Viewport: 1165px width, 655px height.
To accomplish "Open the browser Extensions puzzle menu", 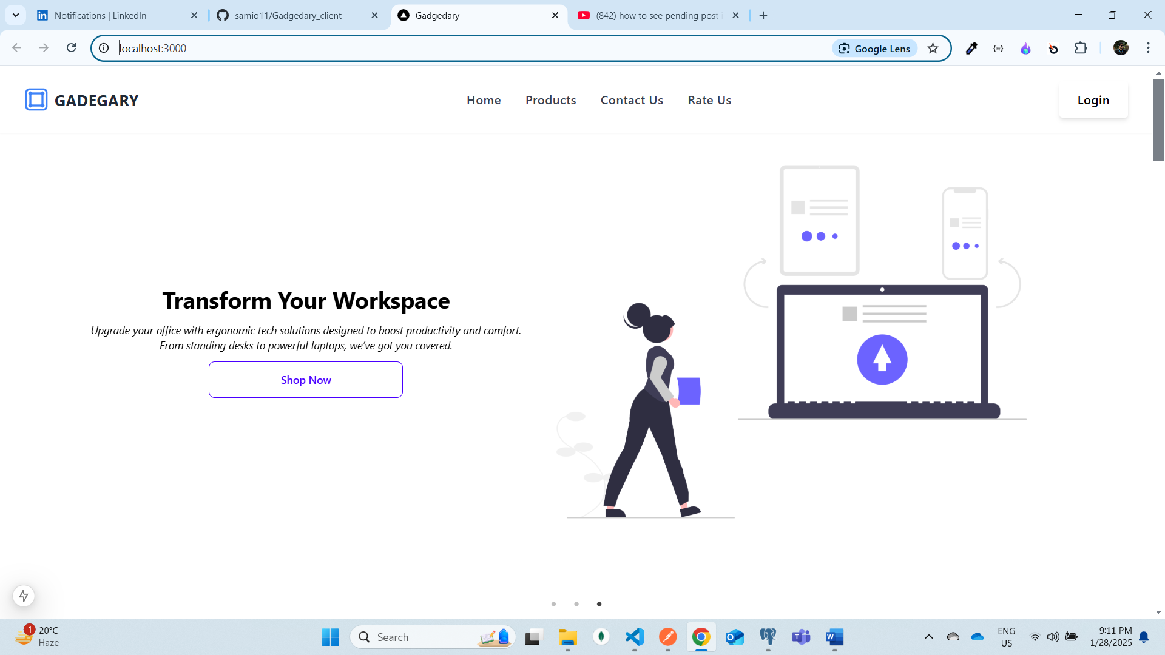I will point(1081,48).
